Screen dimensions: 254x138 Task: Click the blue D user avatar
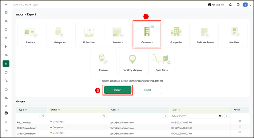(245, 5)
